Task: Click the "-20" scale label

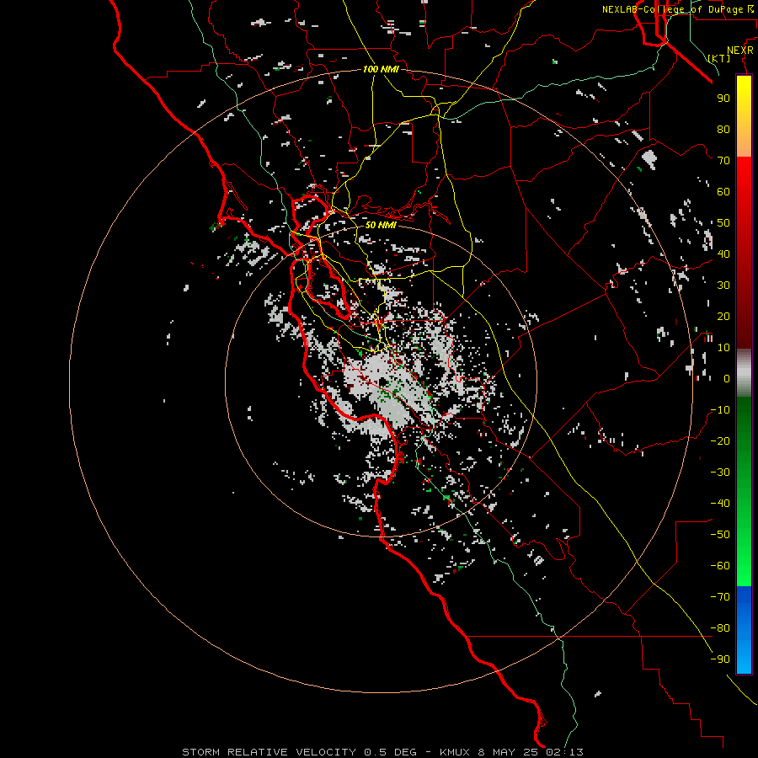Action: [720, 441]
